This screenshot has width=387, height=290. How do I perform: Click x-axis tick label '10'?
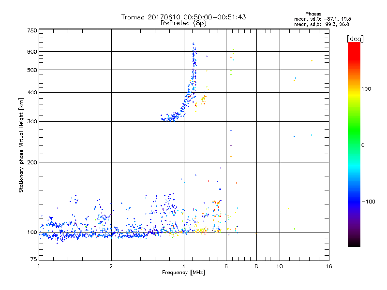click(x=280, y=266)
